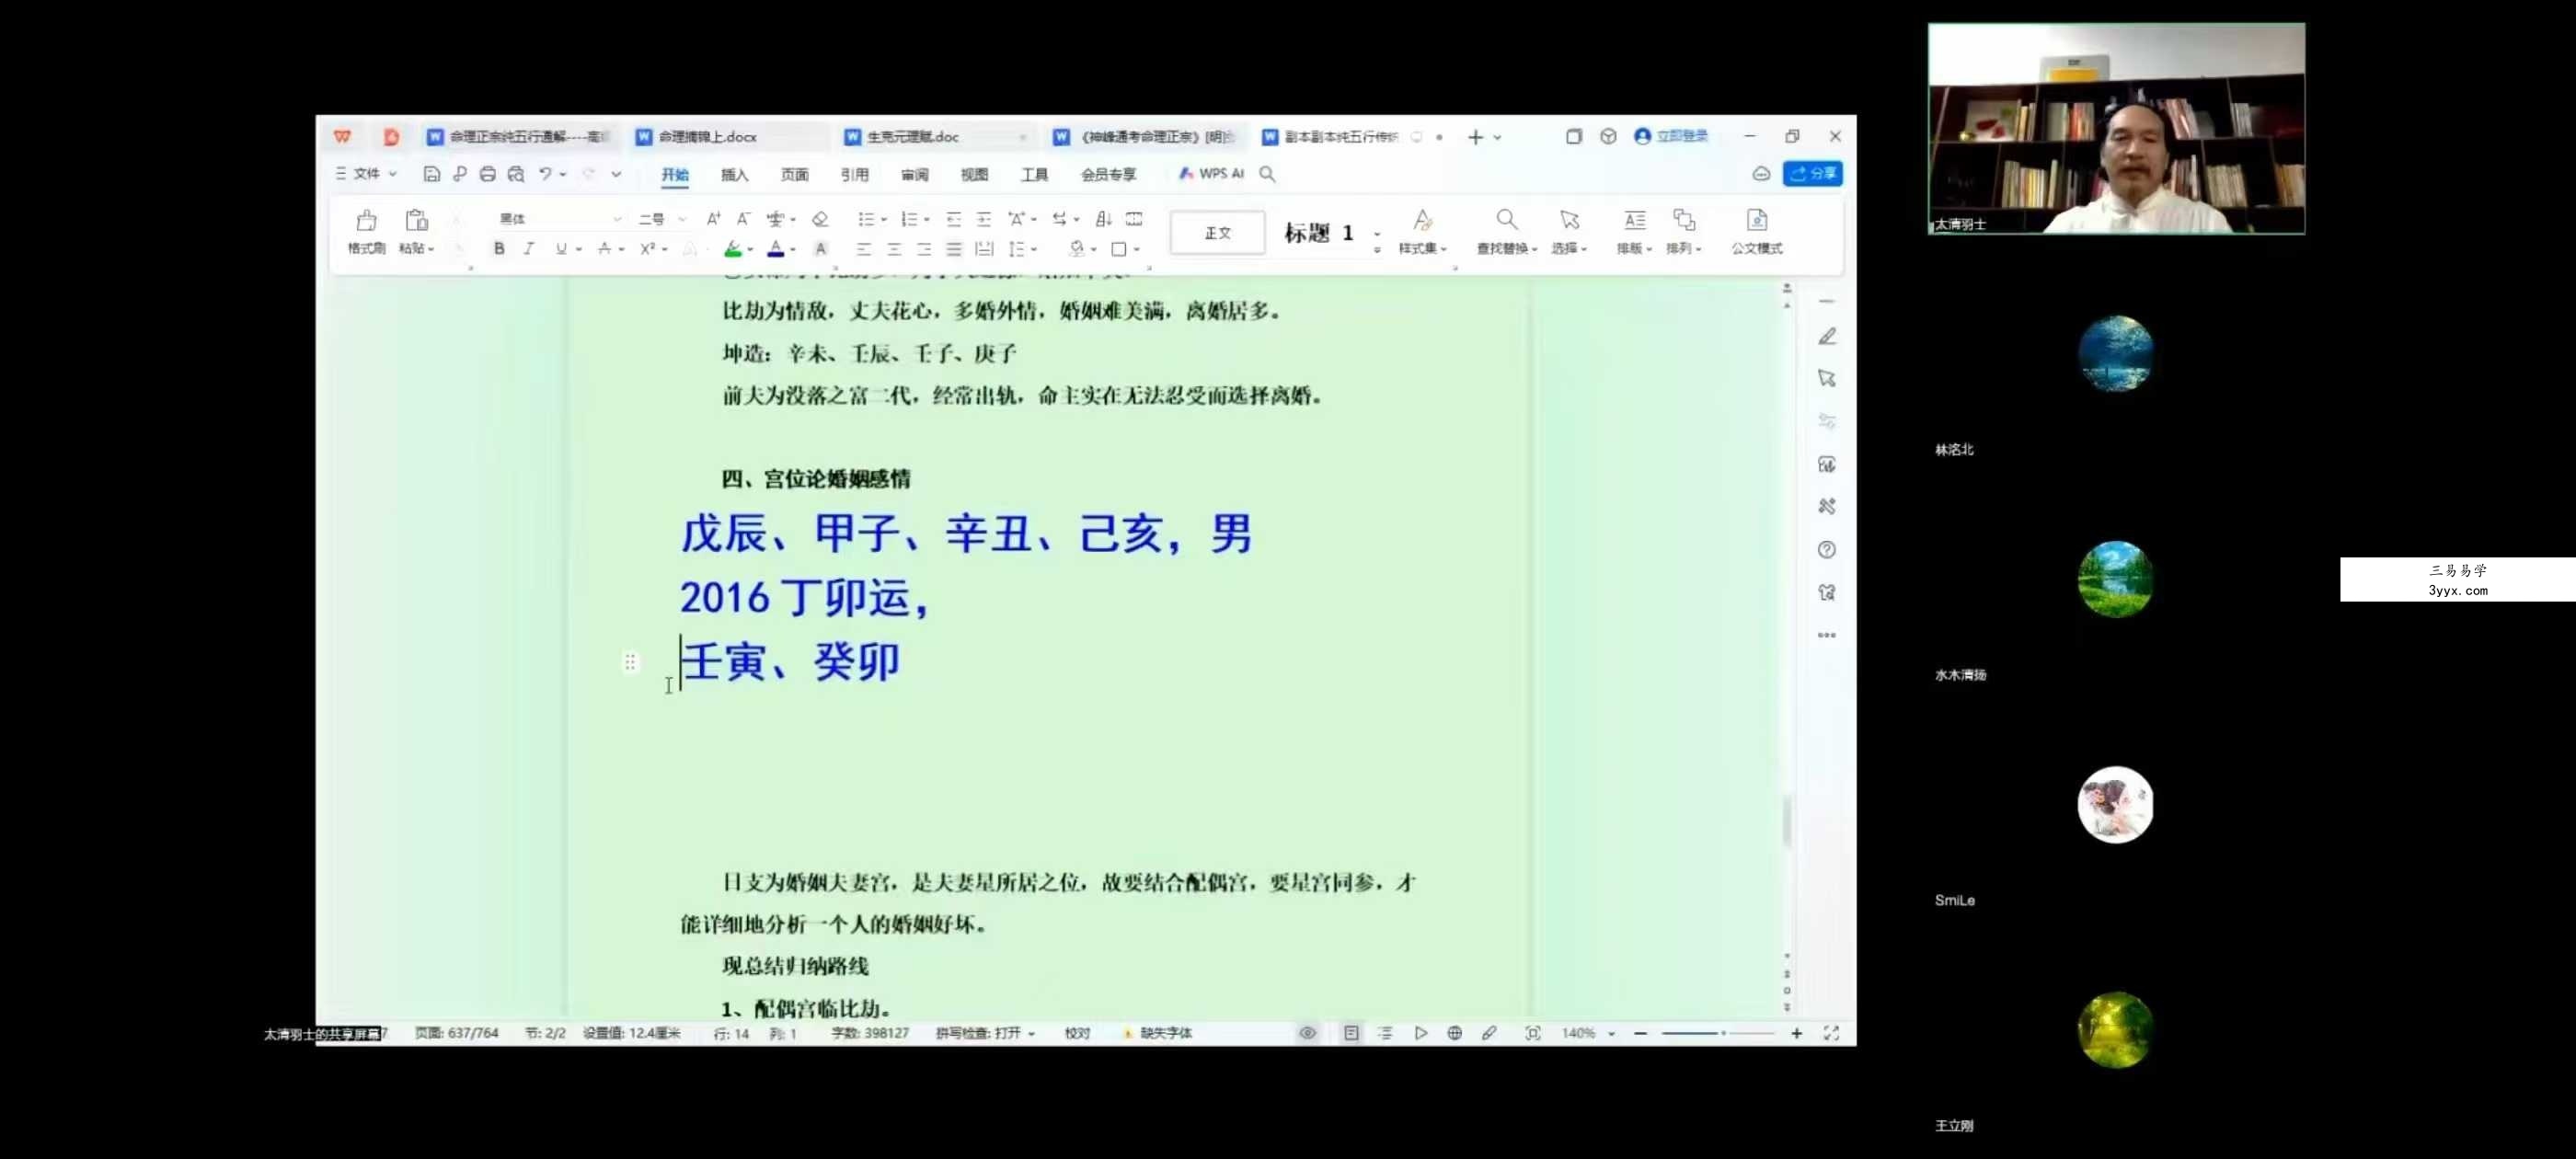The image size is (2576, 1159).
Task: Toggle Underline formatting
Action: (x=561, y=249)
